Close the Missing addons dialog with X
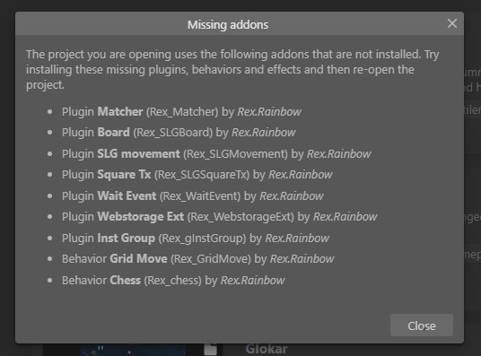This screenshot has height=356, width=481. pos(452,23)
